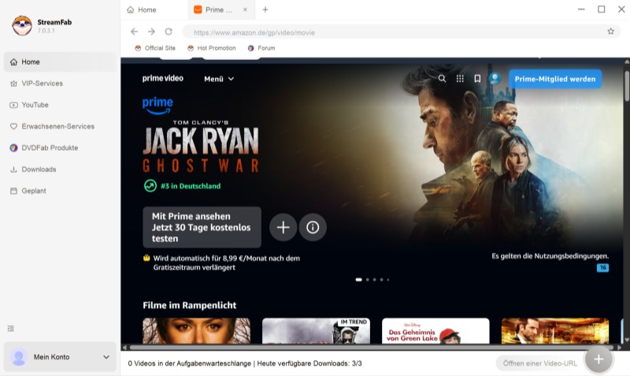Click the #3 in Deutschland trending badge

pyautogui.click(x=183, y=186)
